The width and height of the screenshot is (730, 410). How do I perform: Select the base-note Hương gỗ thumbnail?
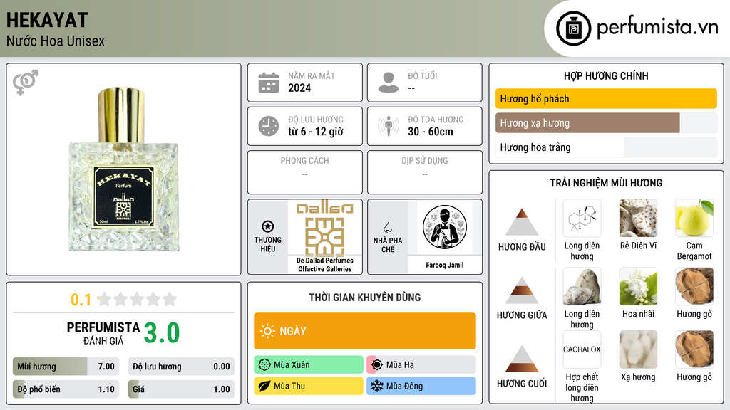click(694, 349)
